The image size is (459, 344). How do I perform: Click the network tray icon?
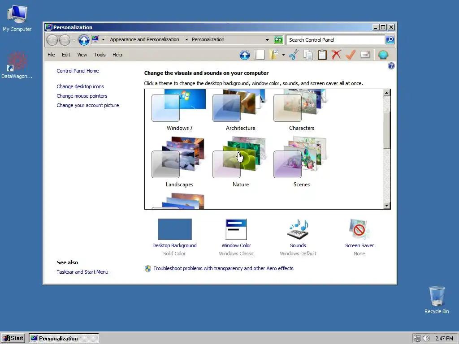pyautogui.click(x=417, y=338)
